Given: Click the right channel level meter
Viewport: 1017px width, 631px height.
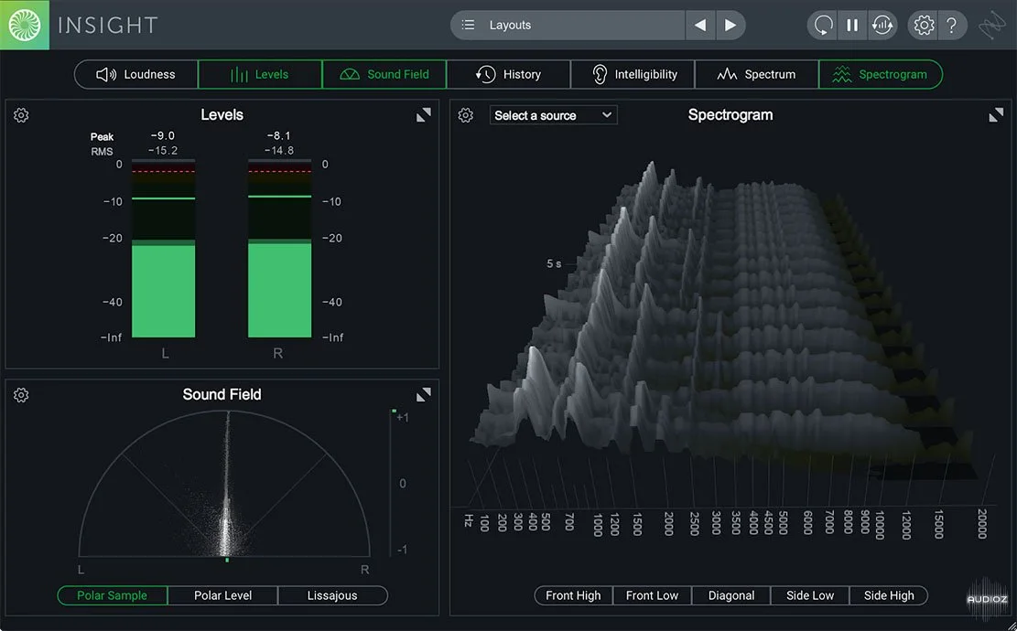Looking at the screenshot, I should [x=279, y=249].
